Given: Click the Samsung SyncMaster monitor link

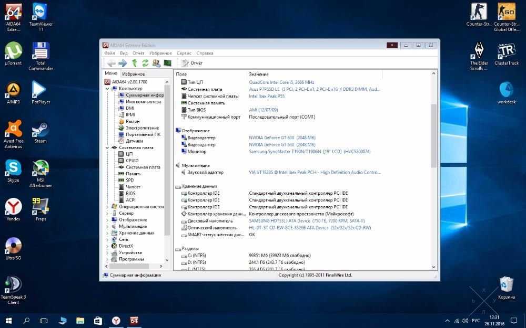Looking at the screenshot, I should pos(310,152).
